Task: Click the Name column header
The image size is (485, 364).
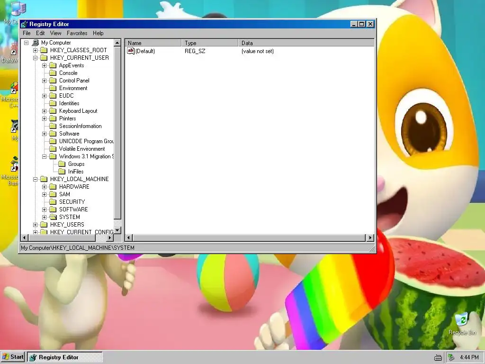Action: click(153, 43)
